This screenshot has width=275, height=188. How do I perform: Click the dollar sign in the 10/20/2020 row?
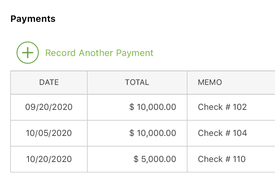[136, 159]
